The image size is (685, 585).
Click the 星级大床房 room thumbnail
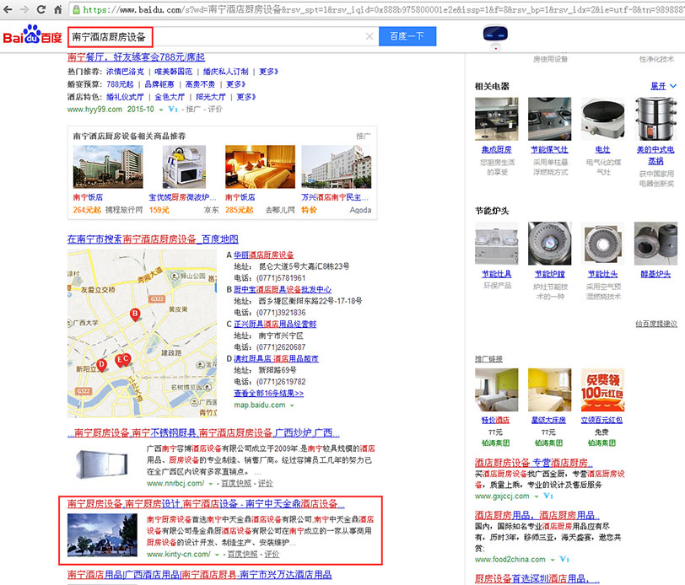coord(549,389)
